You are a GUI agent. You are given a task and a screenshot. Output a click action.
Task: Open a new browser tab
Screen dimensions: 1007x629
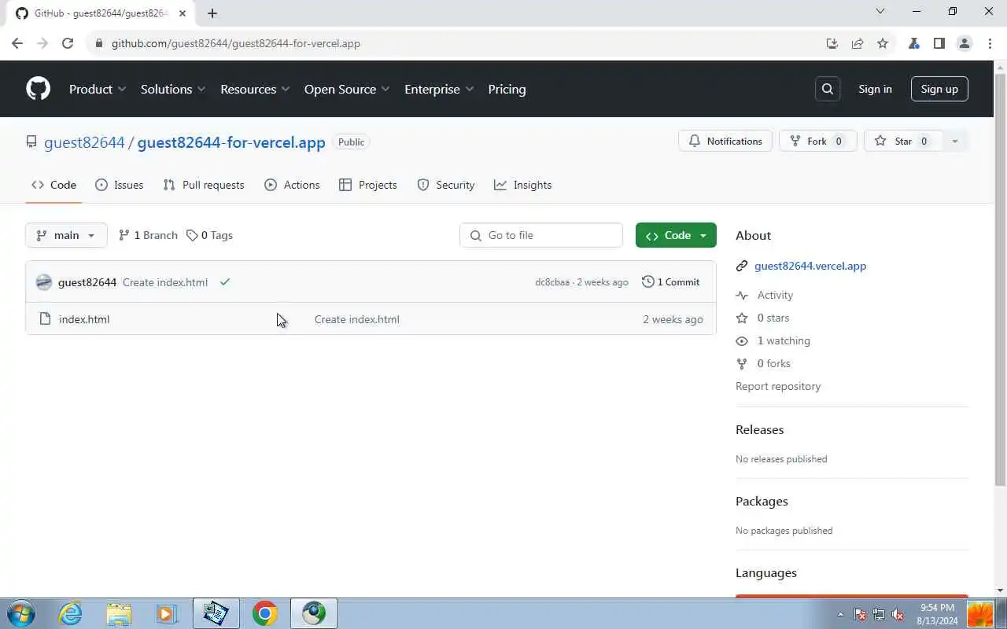coord(212,13)
